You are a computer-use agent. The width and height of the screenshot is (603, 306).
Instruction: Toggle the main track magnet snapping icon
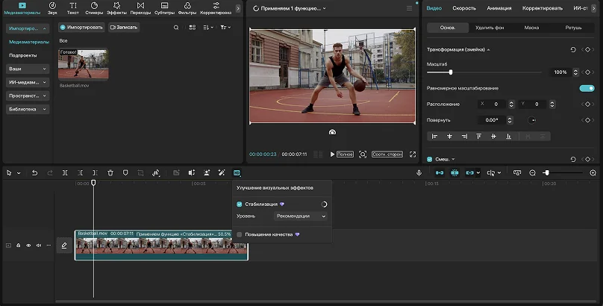pyautogui.click(x=440, y=173)
